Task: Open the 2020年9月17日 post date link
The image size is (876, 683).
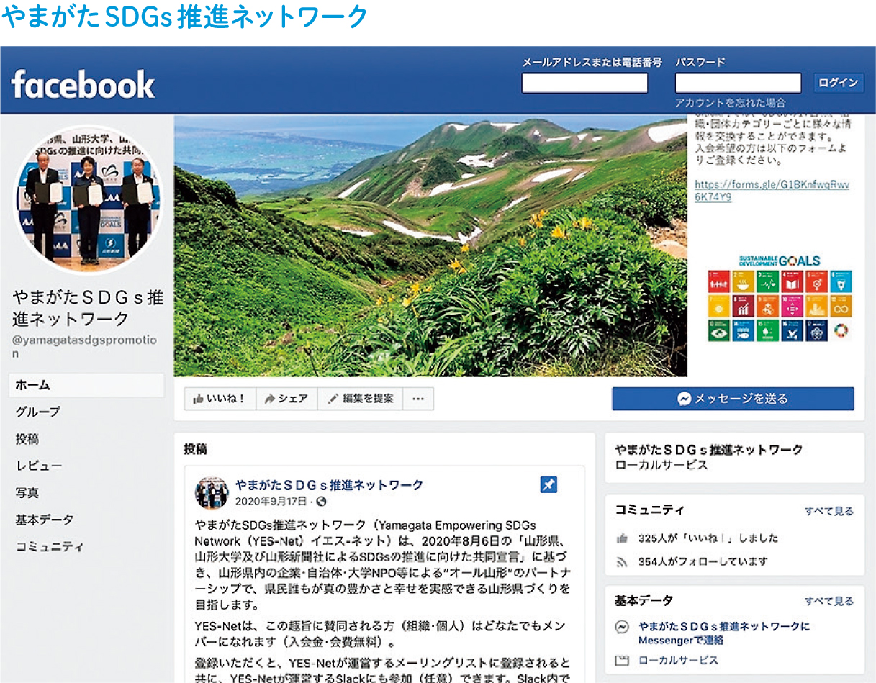Action: coord(271,502)
